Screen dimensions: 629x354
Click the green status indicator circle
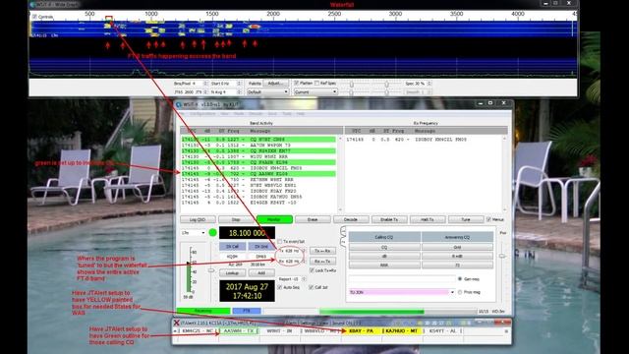[x=212, y=233]
